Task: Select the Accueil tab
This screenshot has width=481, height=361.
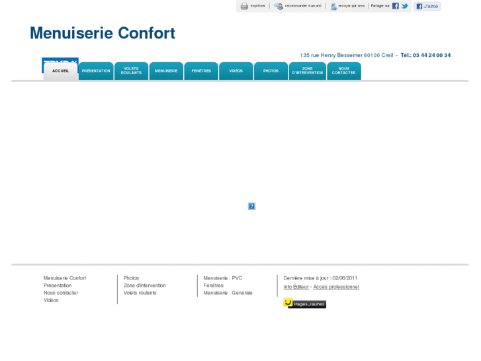Action: click(60, 71)
